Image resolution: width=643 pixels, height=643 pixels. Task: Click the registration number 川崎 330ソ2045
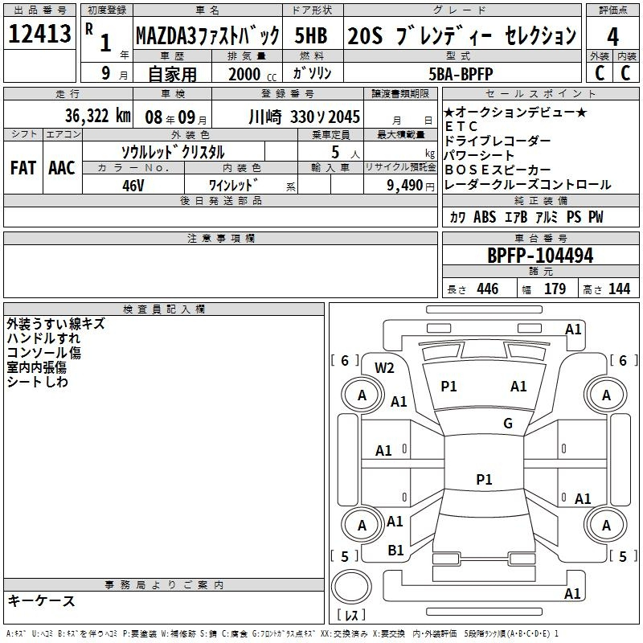pyautogui.click(x=304, y=116)
